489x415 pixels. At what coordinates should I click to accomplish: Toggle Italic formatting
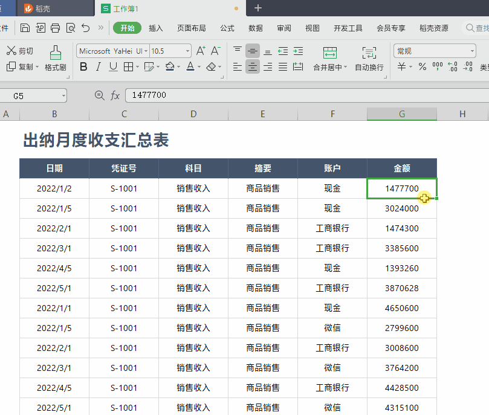click(x=99, y=67)
